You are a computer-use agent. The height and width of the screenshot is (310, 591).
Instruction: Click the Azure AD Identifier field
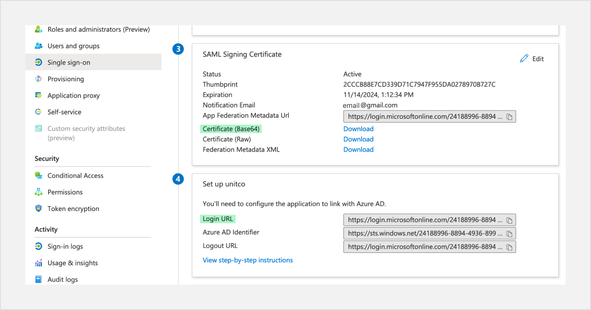[430, 234]
